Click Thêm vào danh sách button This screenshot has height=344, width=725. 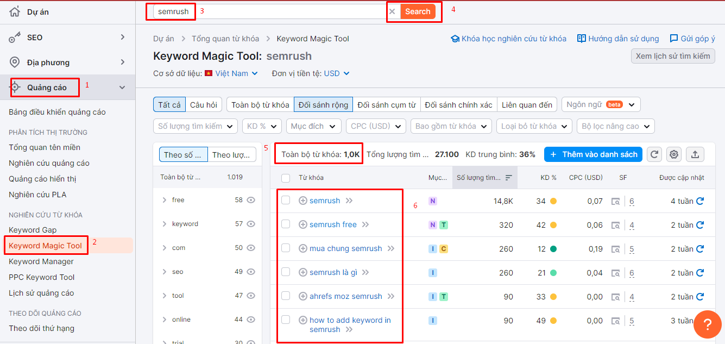[x=594, y=154]
